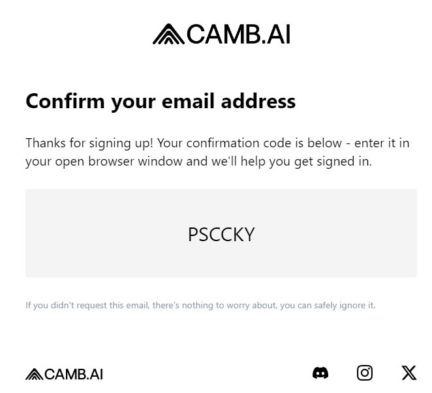Click the Discord icon in the footer
The width and height of the screenshot is (432, 393).
[x=320, y=373]
